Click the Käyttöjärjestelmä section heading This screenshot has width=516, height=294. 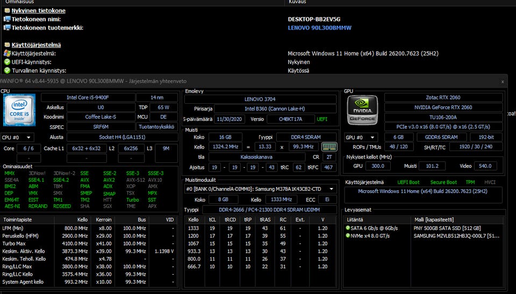36,45
